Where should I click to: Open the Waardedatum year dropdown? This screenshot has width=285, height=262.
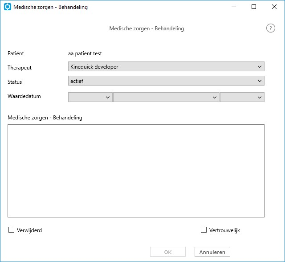242,97
